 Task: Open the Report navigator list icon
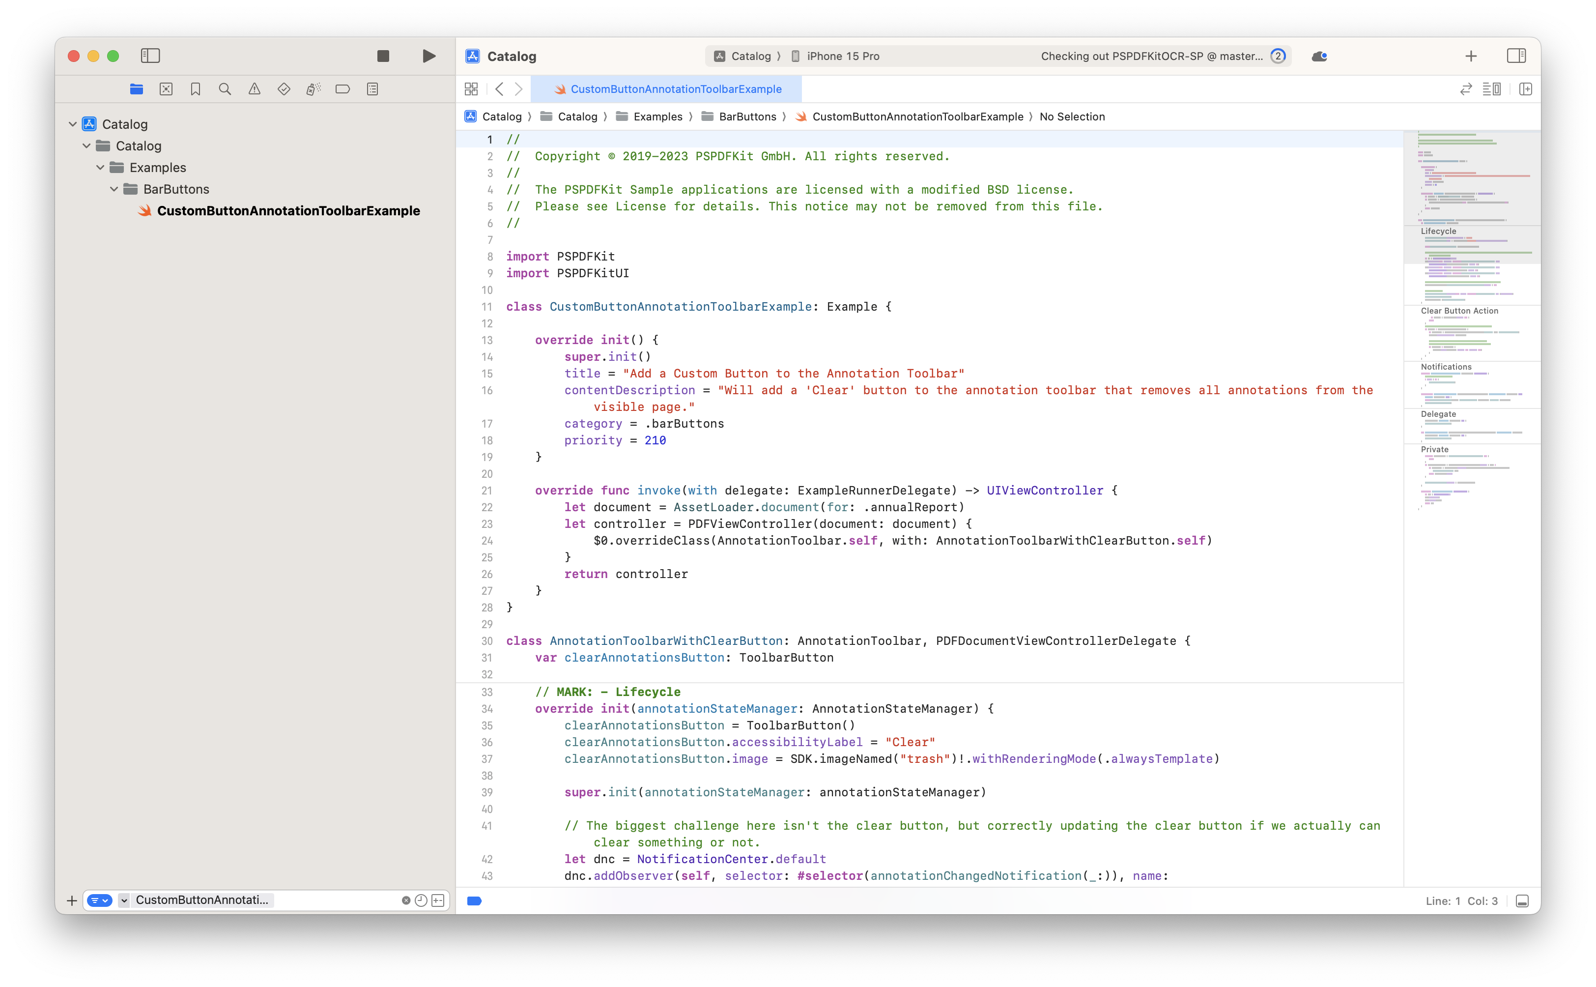click(372, 89)
